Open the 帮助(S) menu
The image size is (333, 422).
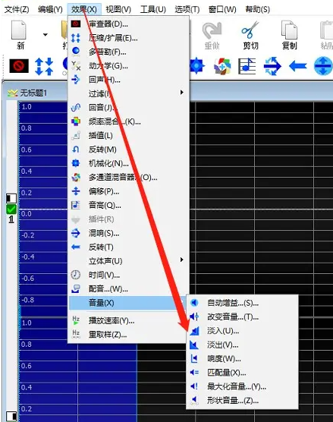click(x=257, y=9)
